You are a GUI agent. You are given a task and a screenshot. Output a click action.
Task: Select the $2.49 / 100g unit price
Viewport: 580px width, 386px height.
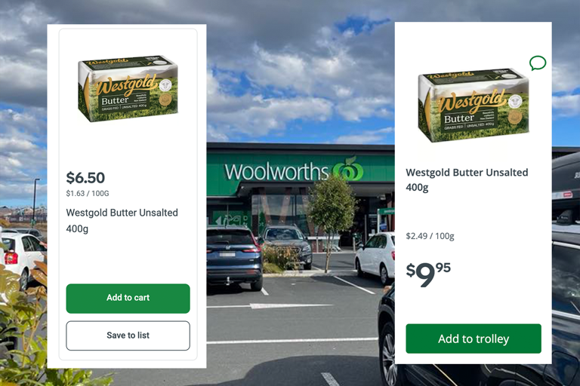(430, 236)
